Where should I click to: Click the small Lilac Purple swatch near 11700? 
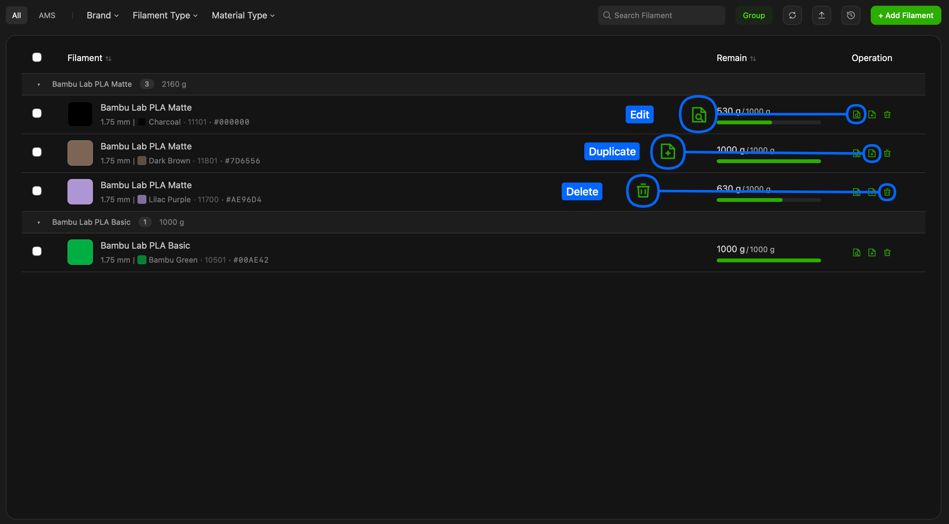click(142, 199)
